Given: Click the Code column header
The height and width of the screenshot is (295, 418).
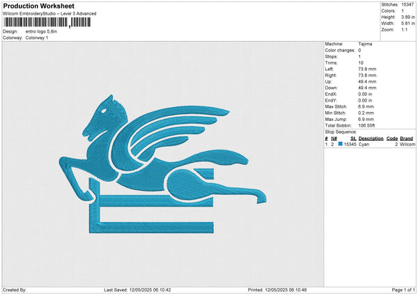Looking at the screenshot, I should click(392, 138).
